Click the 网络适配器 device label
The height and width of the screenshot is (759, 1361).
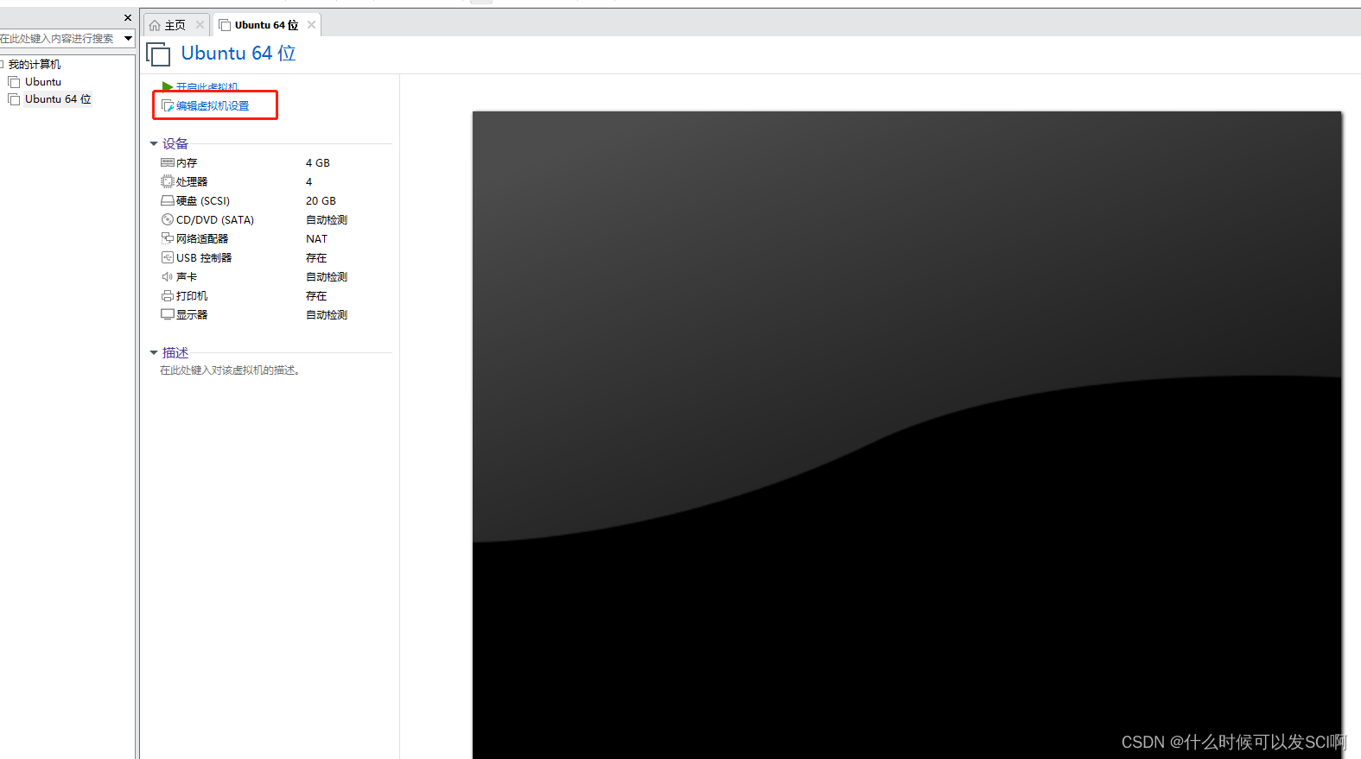202,238
